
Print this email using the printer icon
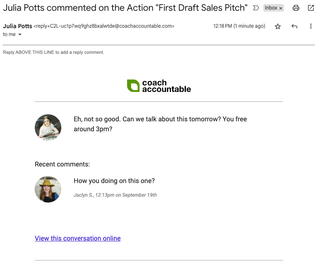coord(296,8)
